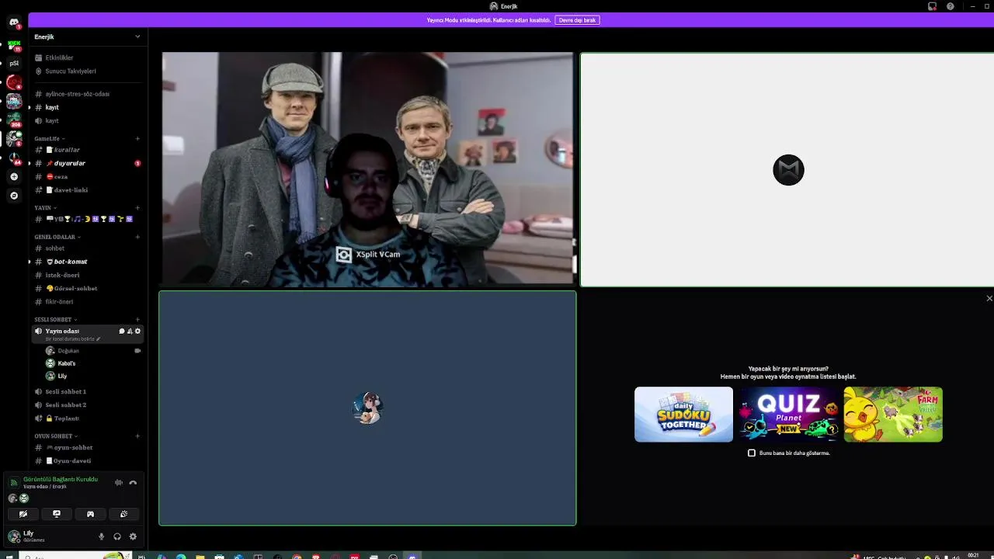The image size is (994, 559).
Task: Collapse the GENEL ODALAR category
Action: [57, 237]
